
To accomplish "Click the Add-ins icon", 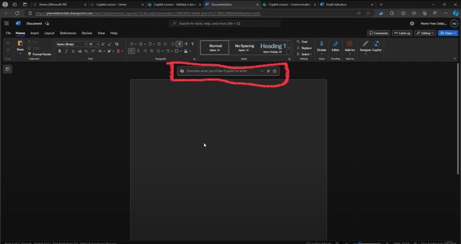I will click(x=350, y=44).
